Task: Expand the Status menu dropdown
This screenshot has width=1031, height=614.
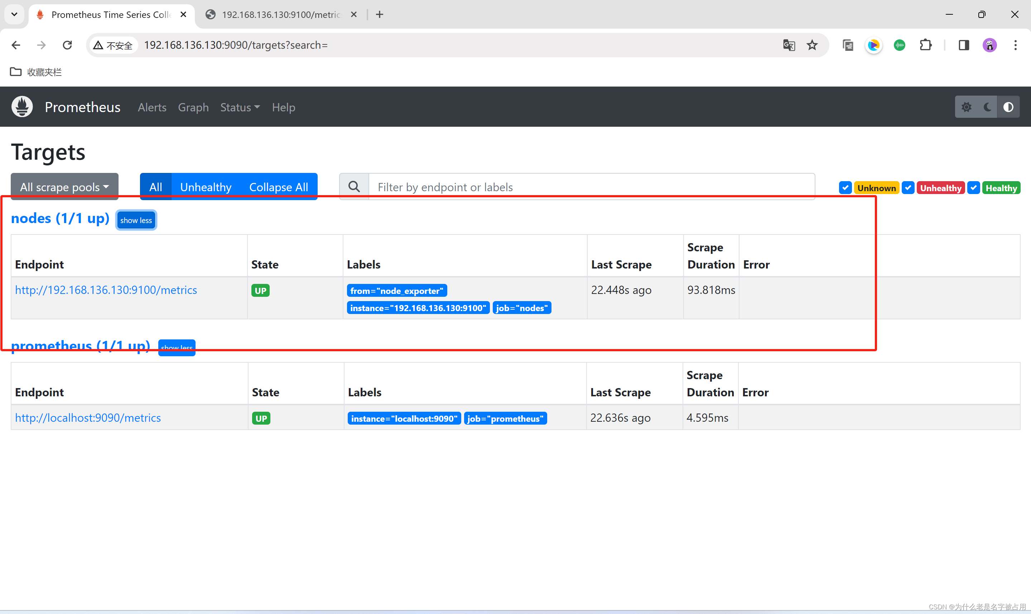Action: click(x=240, y=107)
